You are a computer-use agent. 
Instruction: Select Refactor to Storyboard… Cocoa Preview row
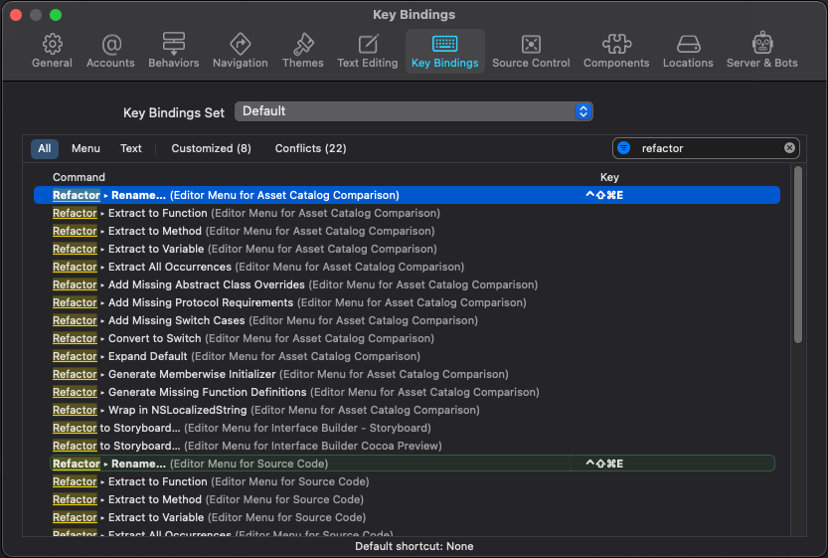pos(407,446)
